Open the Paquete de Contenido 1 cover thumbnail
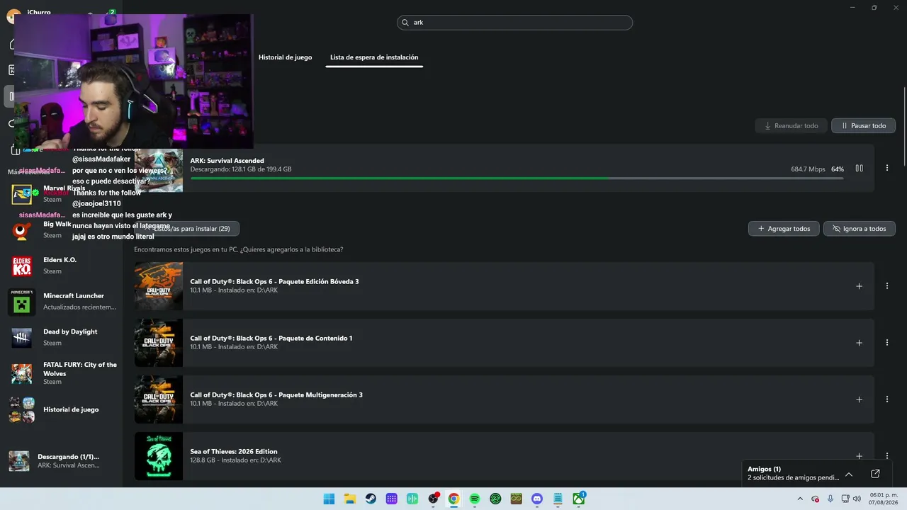This screenshot has height=510, width=907. click(x=159, y=343)
